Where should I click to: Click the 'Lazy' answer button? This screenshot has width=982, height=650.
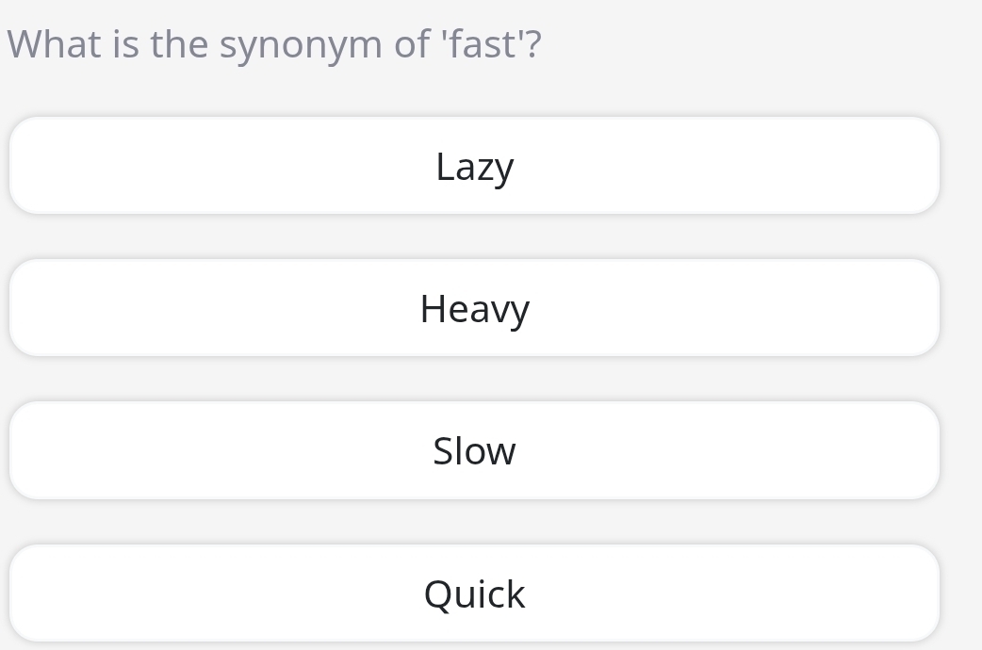pyautogui.click(x=474, y=167)
